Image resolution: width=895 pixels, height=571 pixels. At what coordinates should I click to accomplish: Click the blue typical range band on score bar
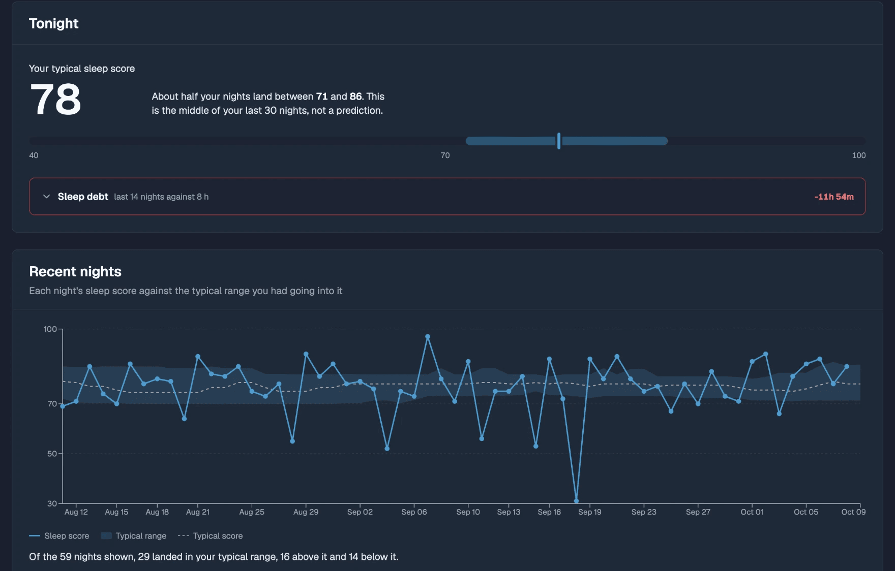(566, 141)
